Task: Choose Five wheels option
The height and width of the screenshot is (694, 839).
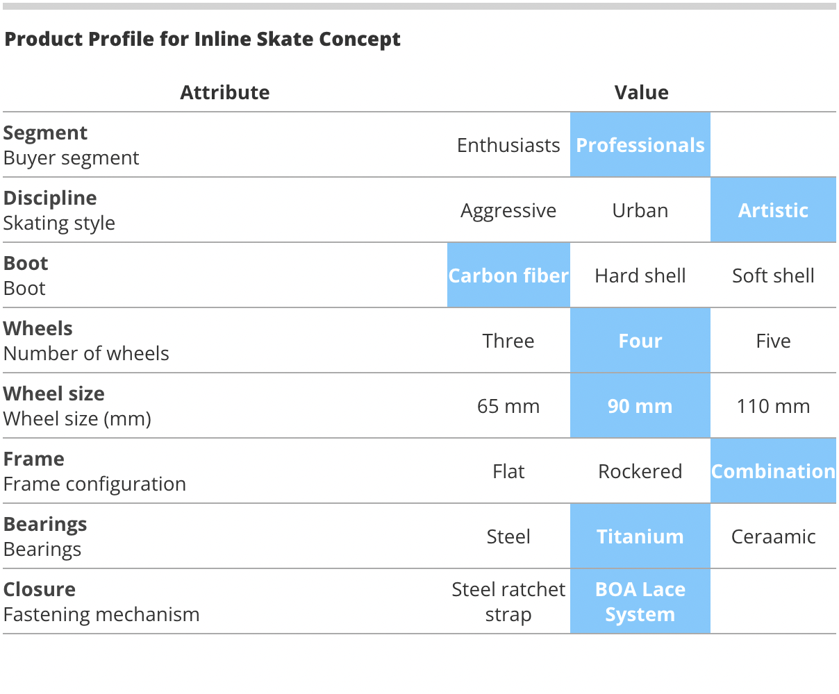Action: click(773, 341)
